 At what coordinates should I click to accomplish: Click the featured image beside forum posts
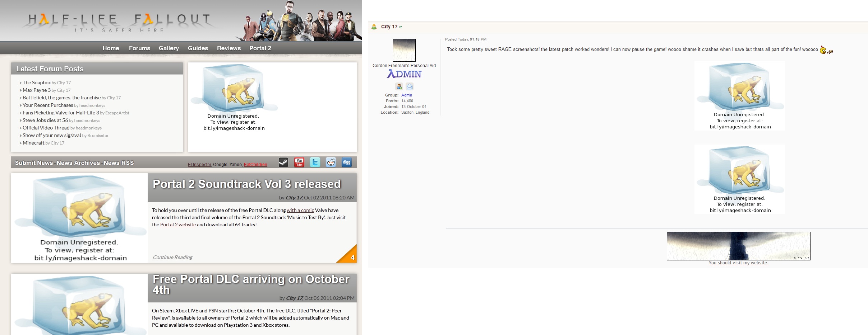(x=234, y=97)
